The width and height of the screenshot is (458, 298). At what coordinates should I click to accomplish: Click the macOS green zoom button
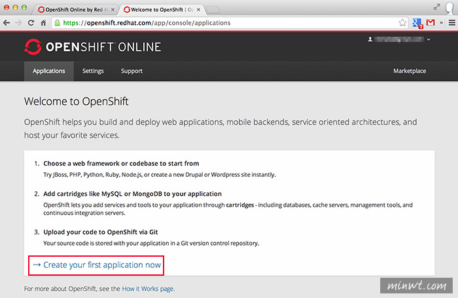(24, 7)
